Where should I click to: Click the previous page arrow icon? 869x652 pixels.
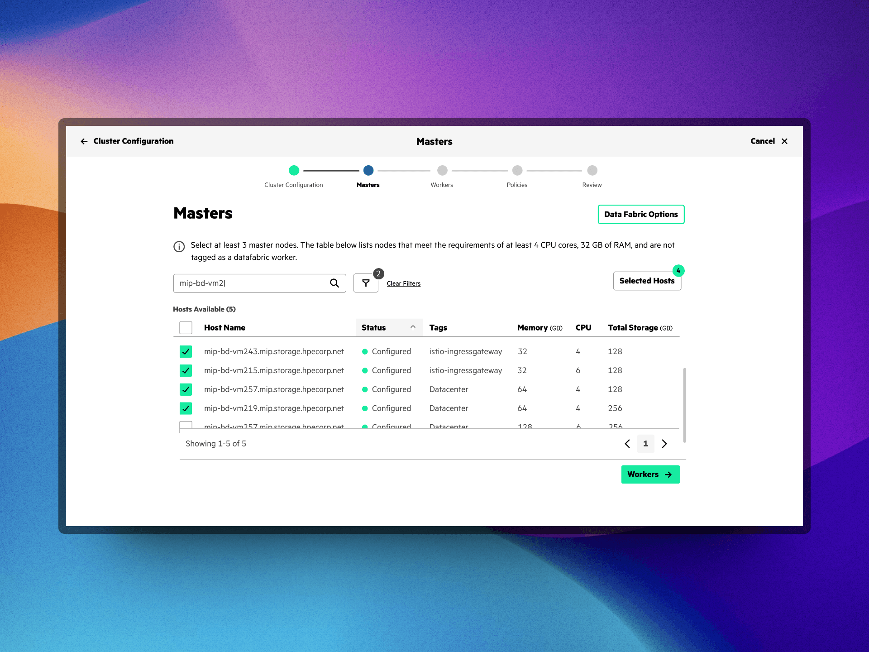(x=627, y=443)
